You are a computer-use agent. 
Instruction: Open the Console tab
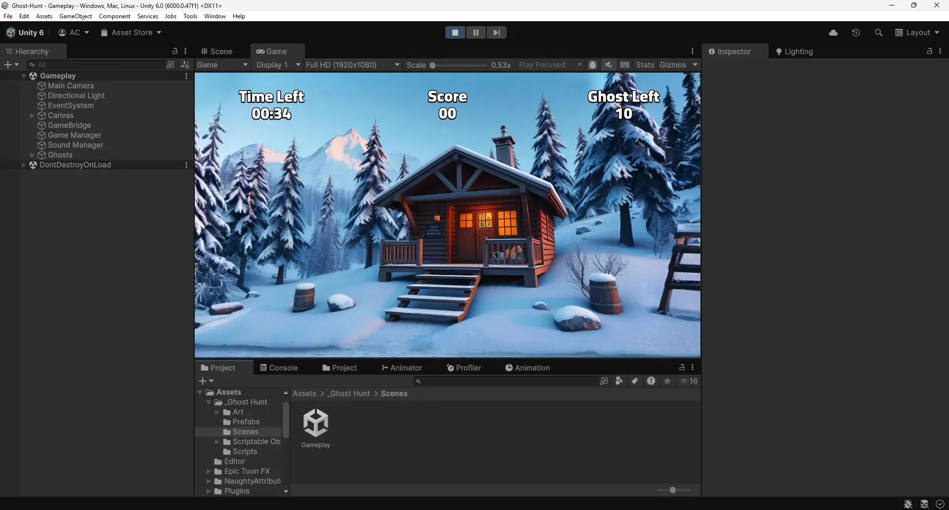[x=279, y=368]
